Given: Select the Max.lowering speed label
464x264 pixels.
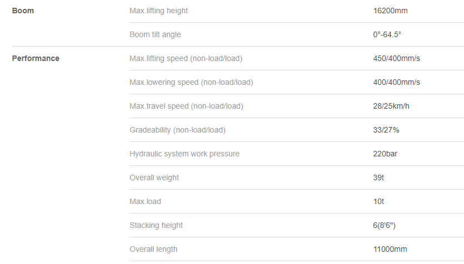Looking at the screenshot, I should 191,82.
